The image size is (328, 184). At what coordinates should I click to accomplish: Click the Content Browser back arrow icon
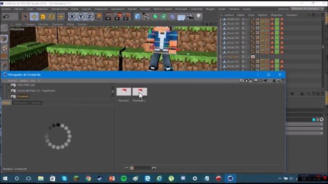(x=265, y=81)
